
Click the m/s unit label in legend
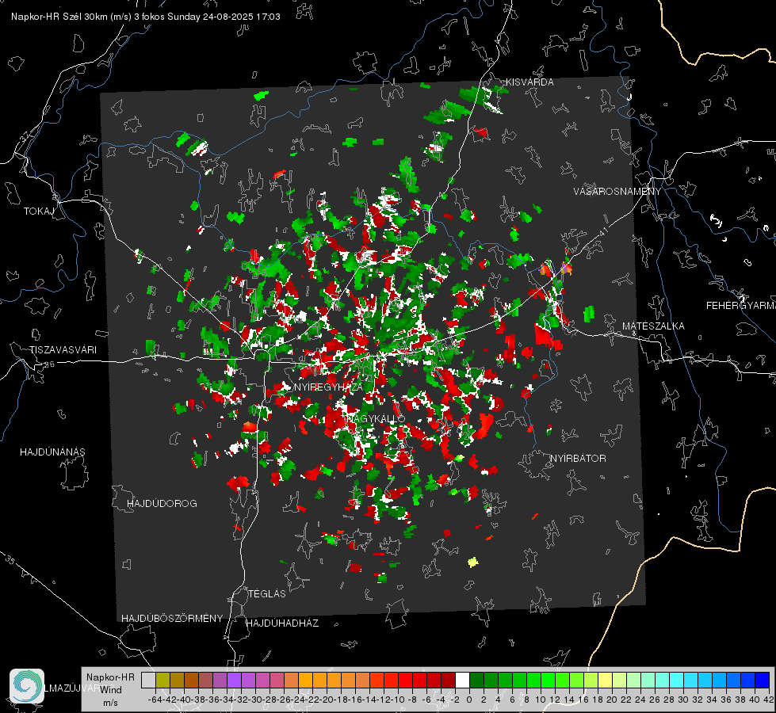pyautogui.click(x=110, y=703)
